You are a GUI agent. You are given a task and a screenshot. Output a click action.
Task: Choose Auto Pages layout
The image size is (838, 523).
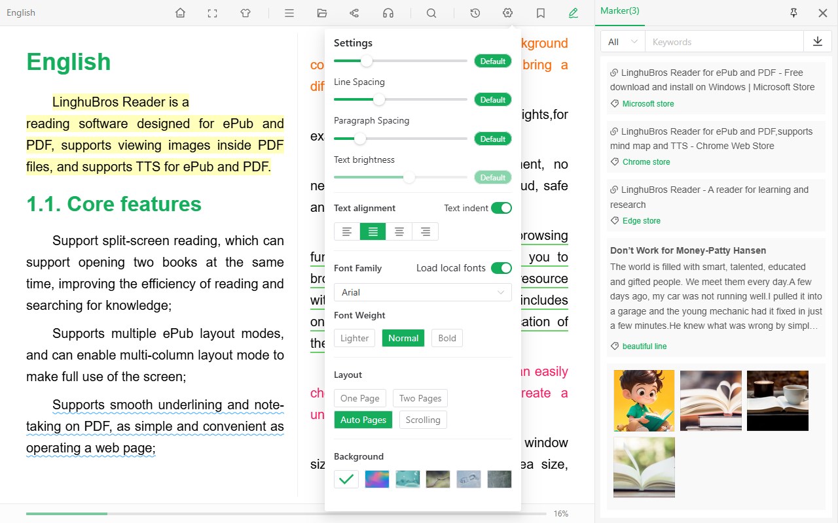click(x=363, y=420)
